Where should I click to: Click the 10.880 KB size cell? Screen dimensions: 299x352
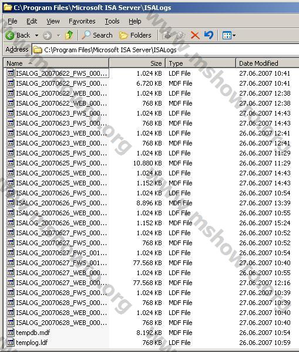coord(147,163)
